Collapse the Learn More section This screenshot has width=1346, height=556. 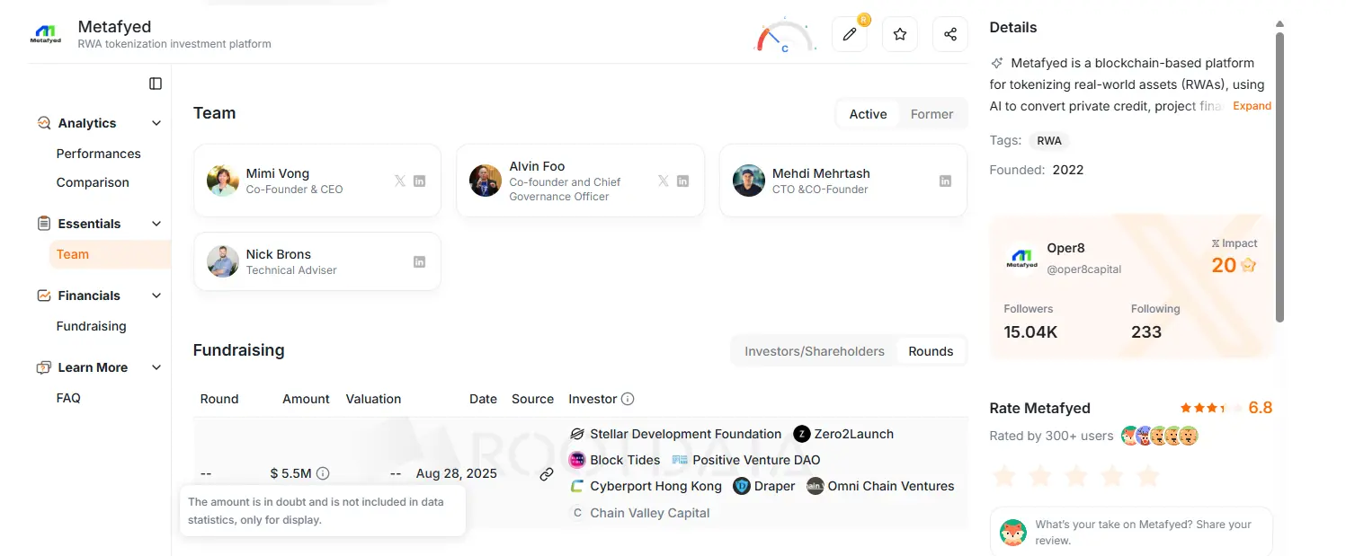coord(156,367)
